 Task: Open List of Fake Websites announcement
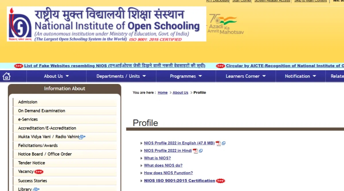pyautogui.click(x=114, y=66)
